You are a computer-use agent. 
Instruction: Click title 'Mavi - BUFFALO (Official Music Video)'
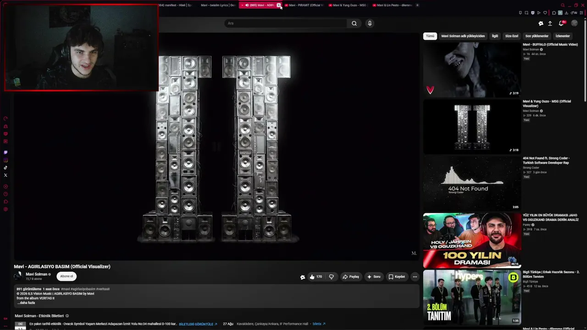click(x=550, y=44)
